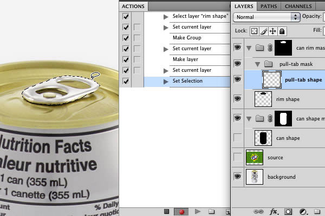Viewport: 325px width, 216px height.
Task: Toggle checkmark for Select layer "rim shape" step
Action: [x=126, y=16]
